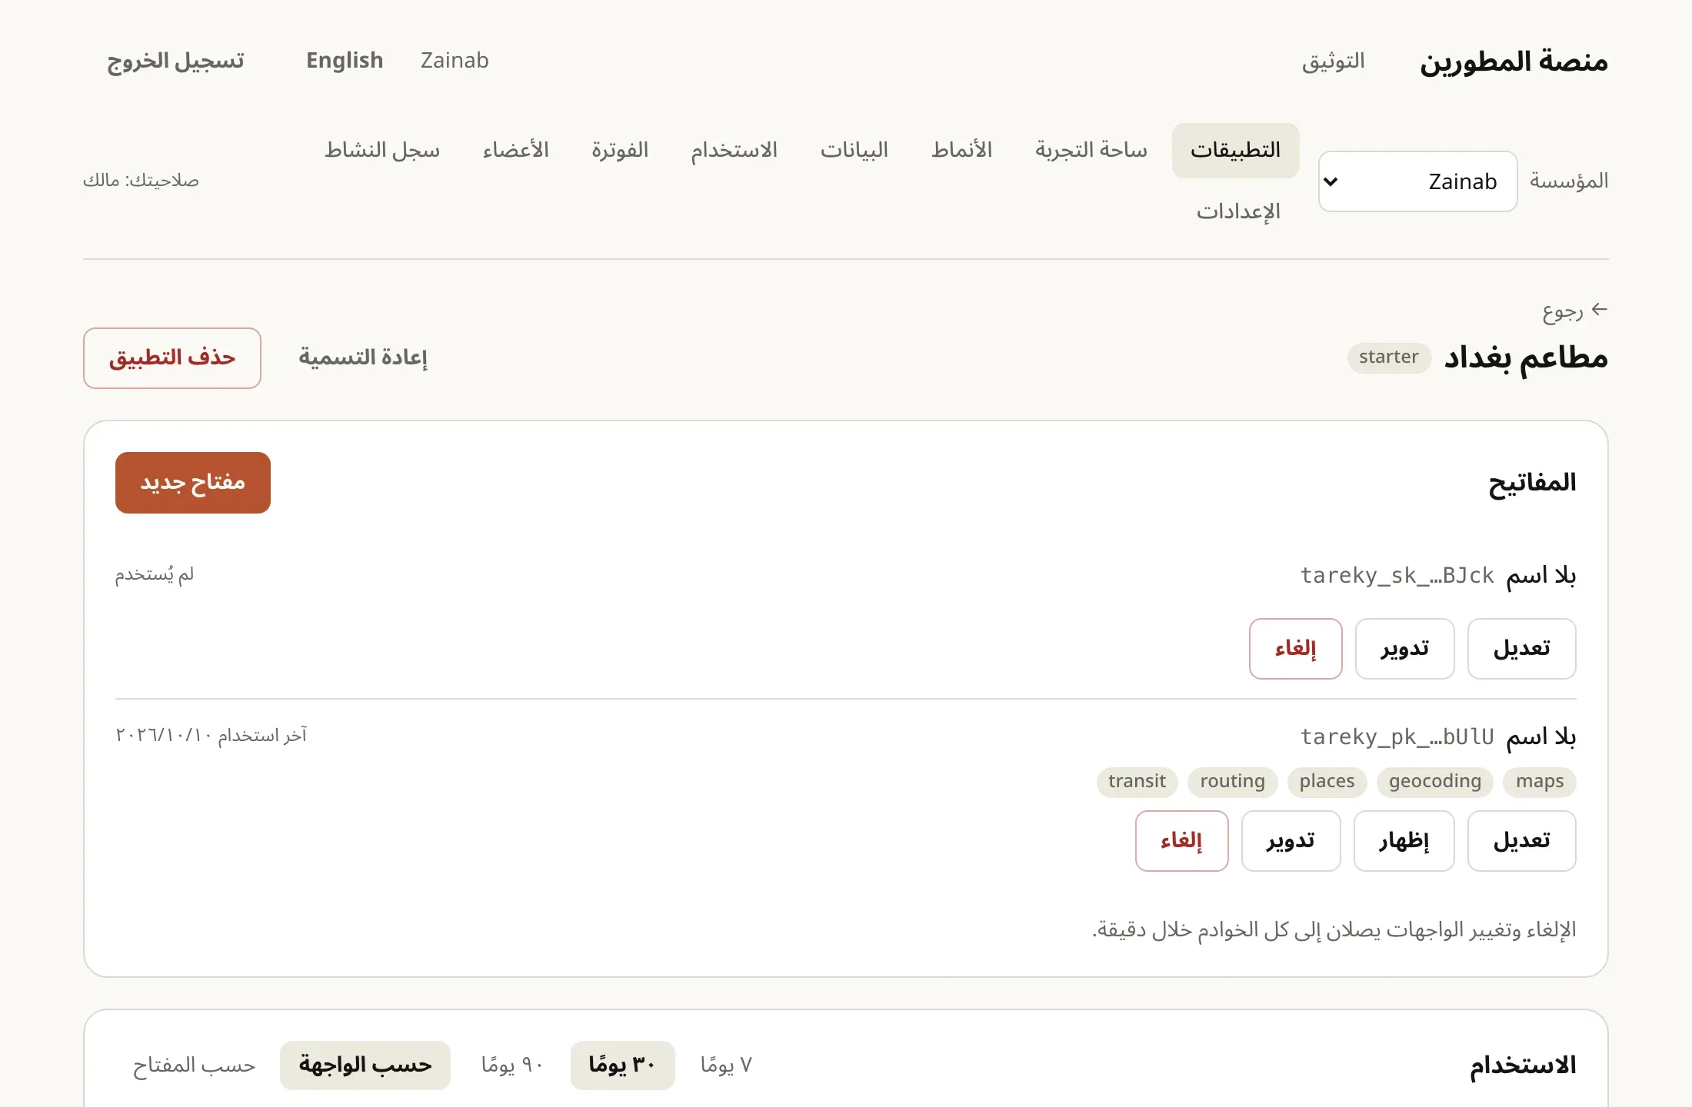Click the التوثيق documentation link
The height and width of the screenshot is (1107, 1692).
pos(1333,61)
